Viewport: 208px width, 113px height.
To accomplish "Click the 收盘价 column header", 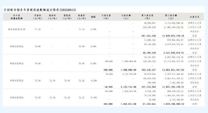I will 81,17.
